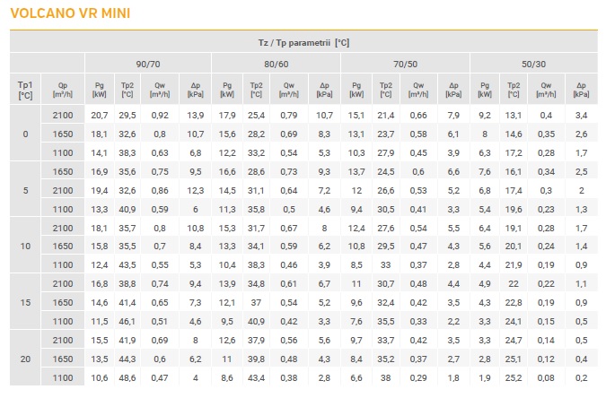This screenshot has height=398, width=606.
Task: Click the VOLCANO VR MINI title
Action: 70,13
